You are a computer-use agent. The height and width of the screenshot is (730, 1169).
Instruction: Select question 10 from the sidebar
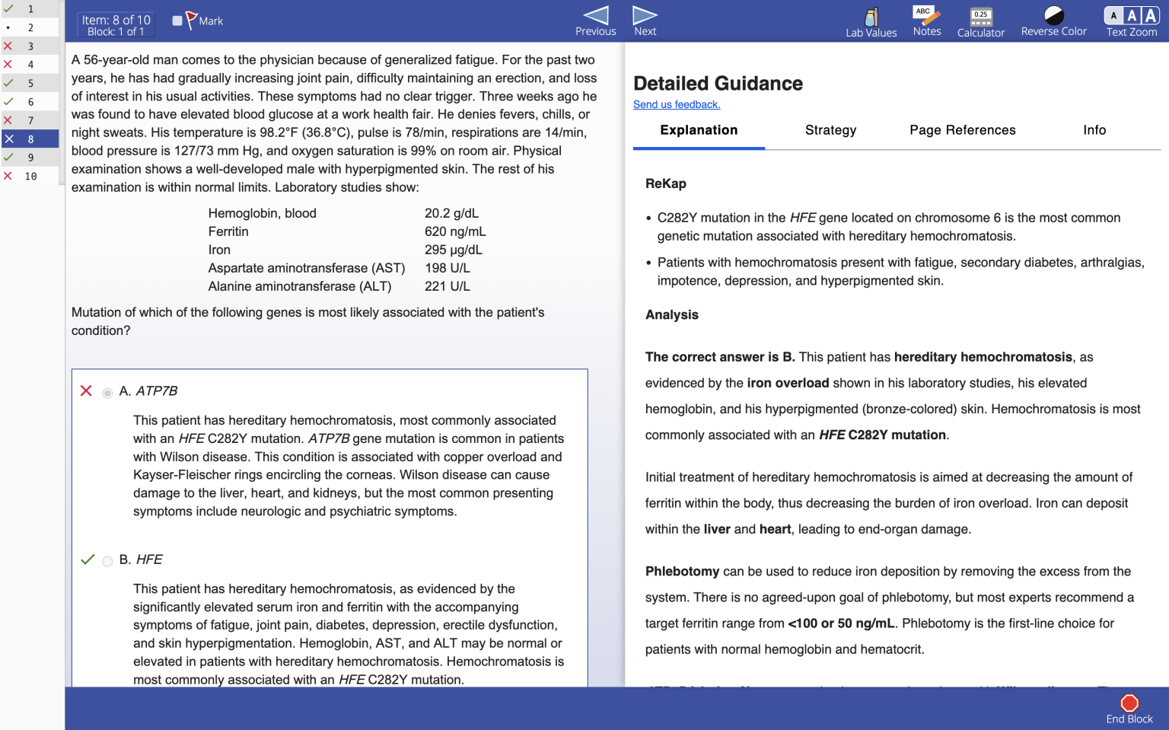[30, 176]
